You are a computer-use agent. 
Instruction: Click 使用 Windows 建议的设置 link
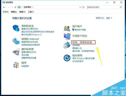pos(83,58)
